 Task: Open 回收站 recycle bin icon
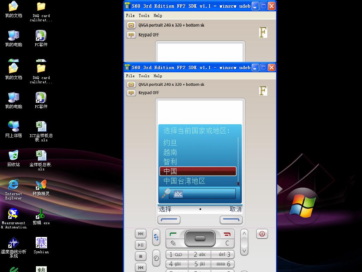coord(14,158)
